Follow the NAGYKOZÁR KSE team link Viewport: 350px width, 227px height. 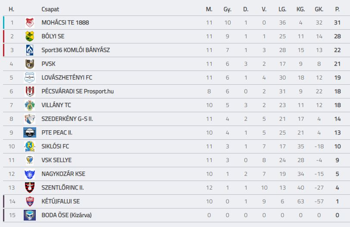pyautogui.click(x=63, y=174)
